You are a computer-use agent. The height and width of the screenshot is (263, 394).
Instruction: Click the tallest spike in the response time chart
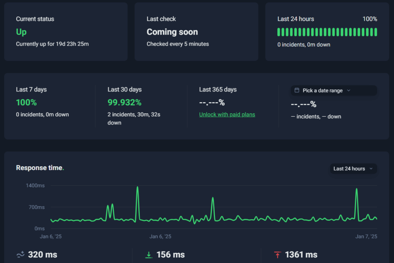(x=137, y=188)
